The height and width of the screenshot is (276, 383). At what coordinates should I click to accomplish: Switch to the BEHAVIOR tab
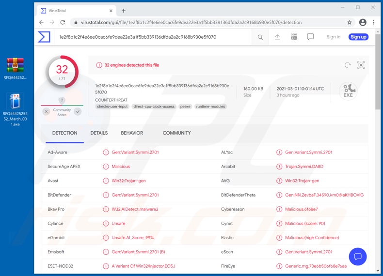point(132,133)
